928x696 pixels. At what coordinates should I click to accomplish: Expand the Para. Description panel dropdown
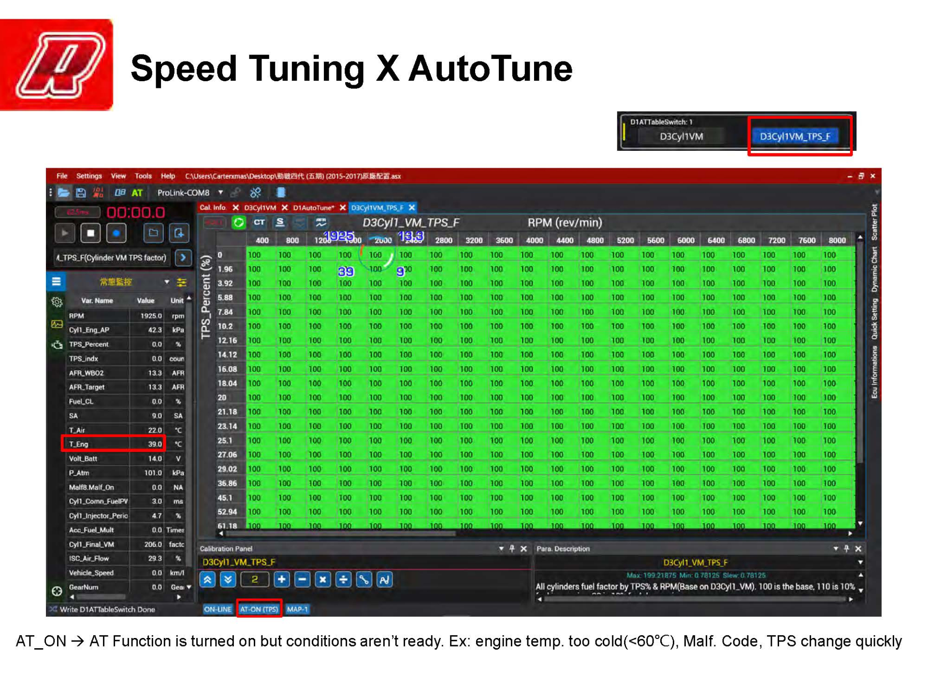[836, 549]
